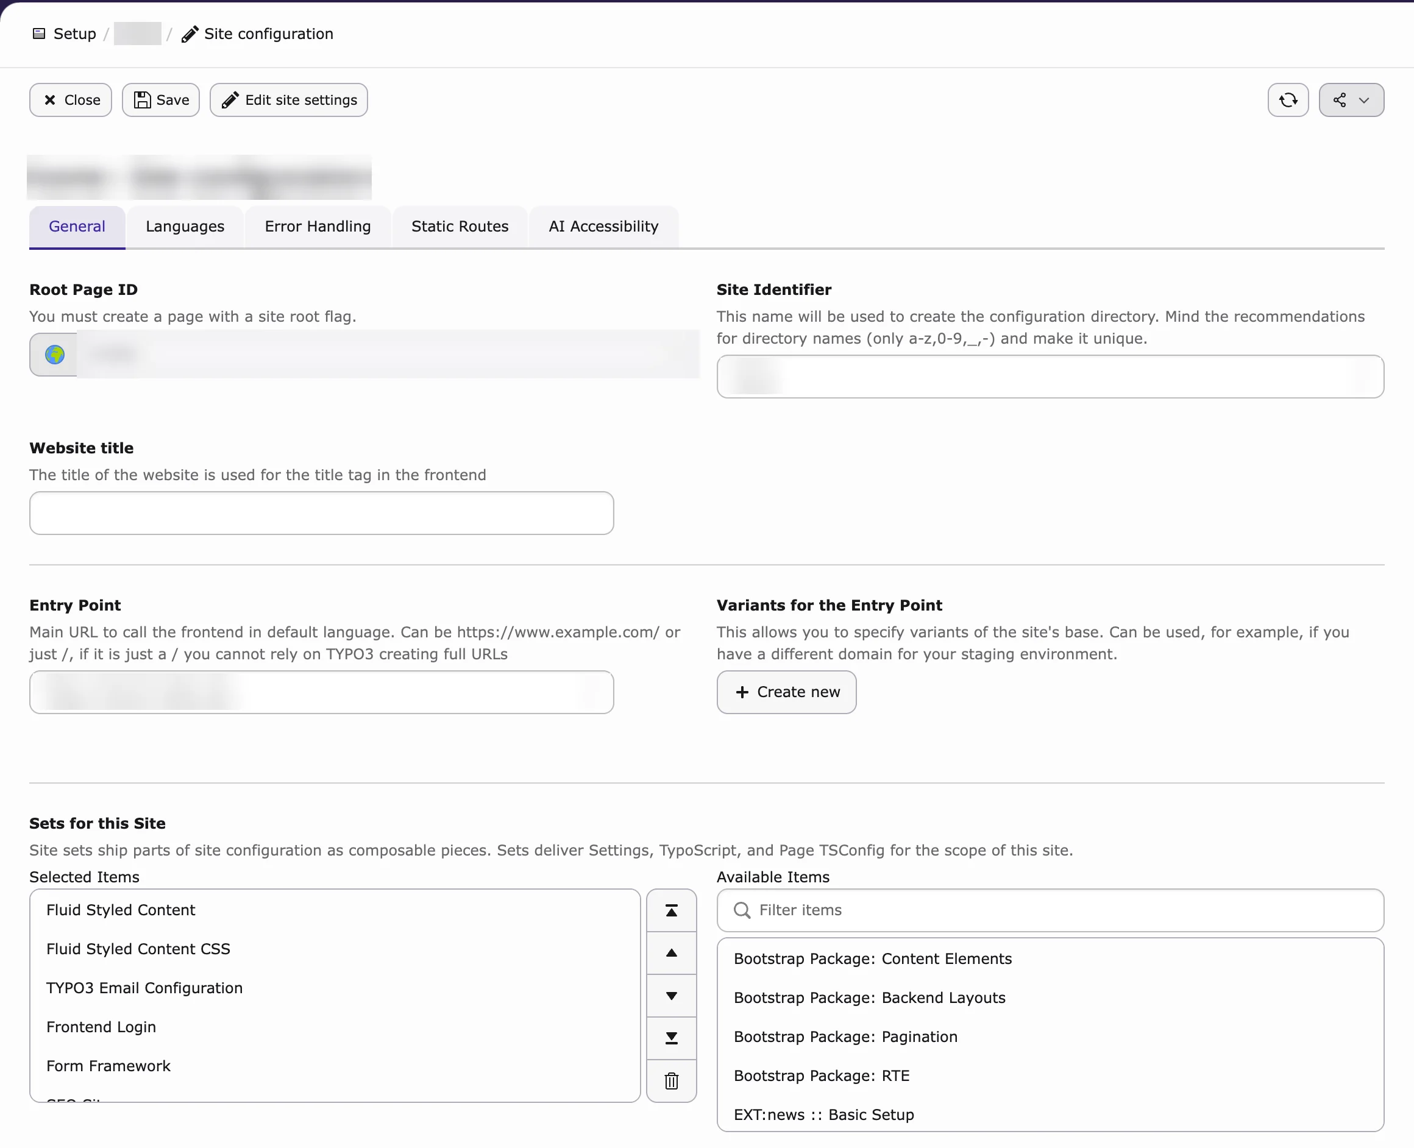
Task: Select Form Framework in Selected Items
Action: point(335,1066)
